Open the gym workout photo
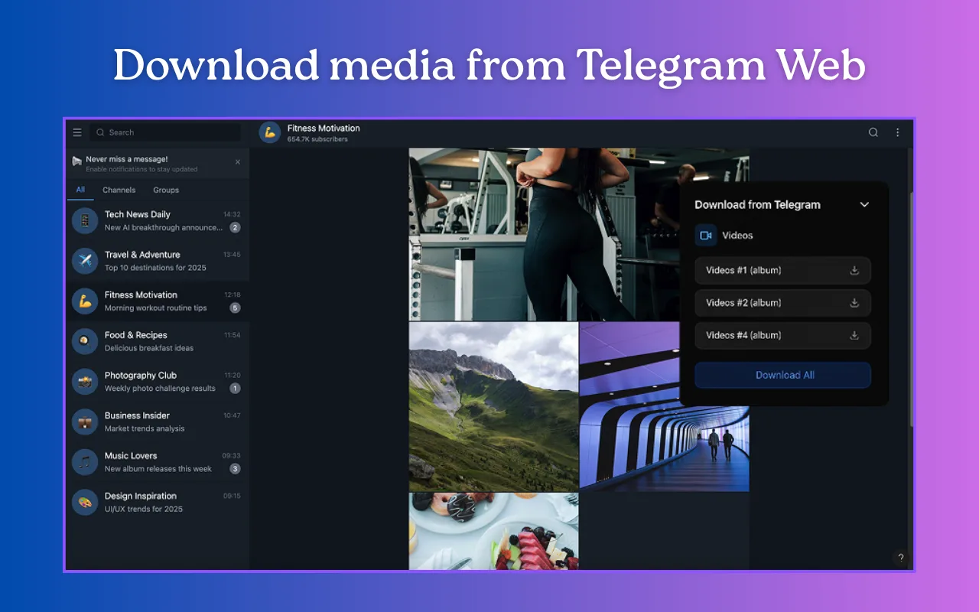This screenshot has height=612, width=979. click(544, 234)
